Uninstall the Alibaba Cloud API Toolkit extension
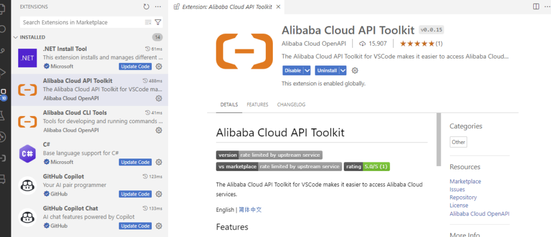The height and width of the screenshot is (237, 551). click(327, 70)
